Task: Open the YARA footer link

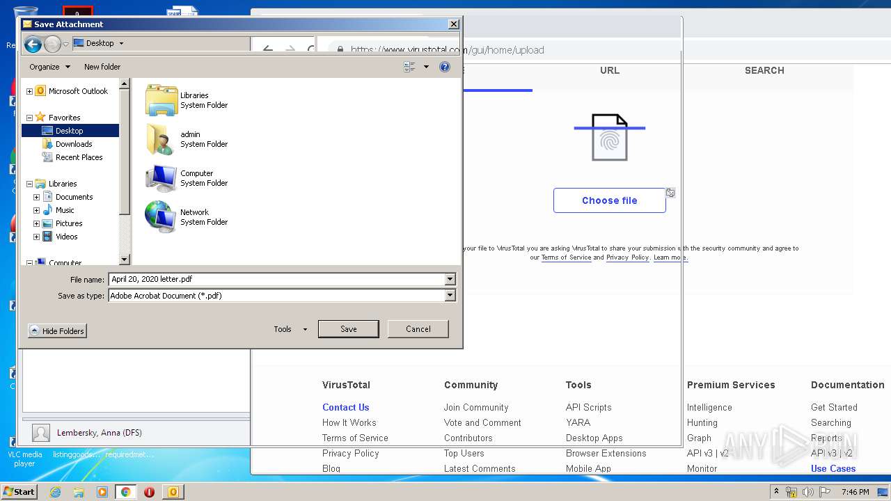Action: pyautogui.click(x=578, y=423)
